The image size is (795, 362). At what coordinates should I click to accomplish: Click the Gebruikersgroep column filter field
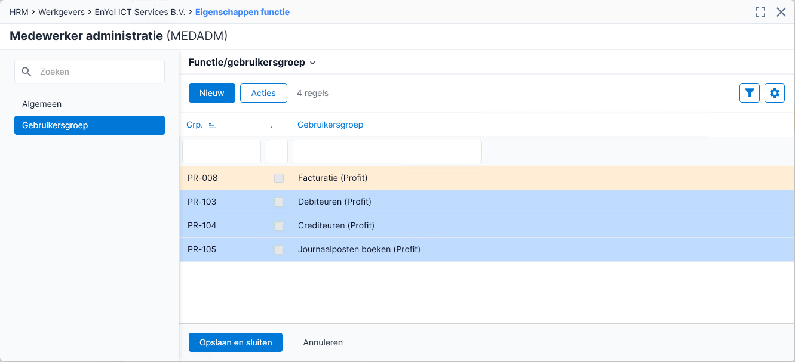pos(387,151)
